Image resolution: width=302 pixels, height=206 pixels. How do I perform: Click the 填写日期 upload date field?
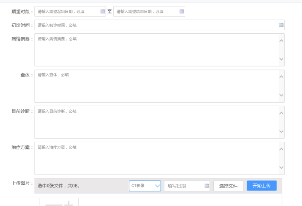coord(183,186)
